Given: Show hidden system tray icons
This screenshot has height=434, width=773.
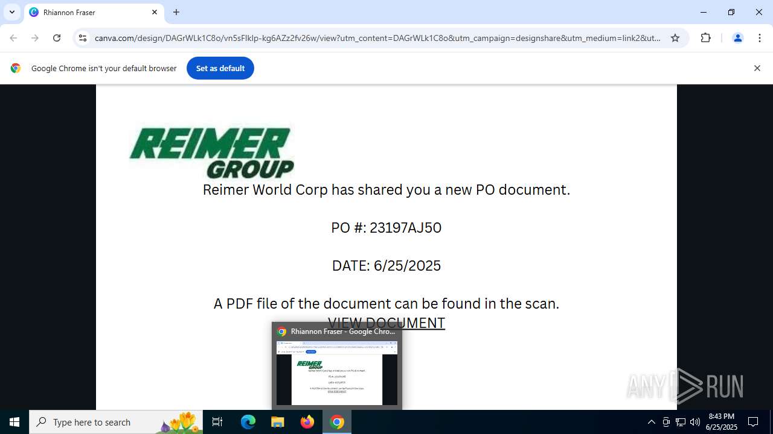Looking at the screenshot, I should click(651, 422).
